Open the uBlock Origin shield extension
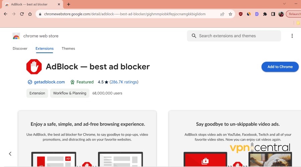 (240, 14)
